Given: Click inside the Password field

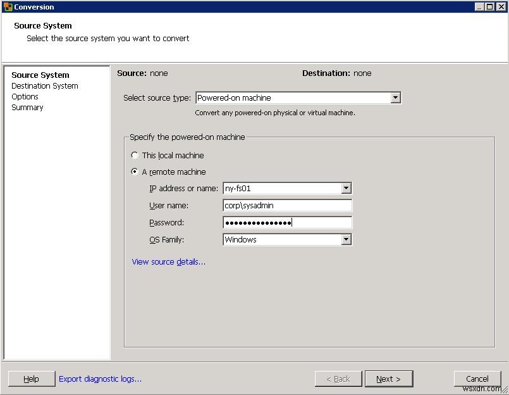Looking at the screenshot, I should [285, 222].
